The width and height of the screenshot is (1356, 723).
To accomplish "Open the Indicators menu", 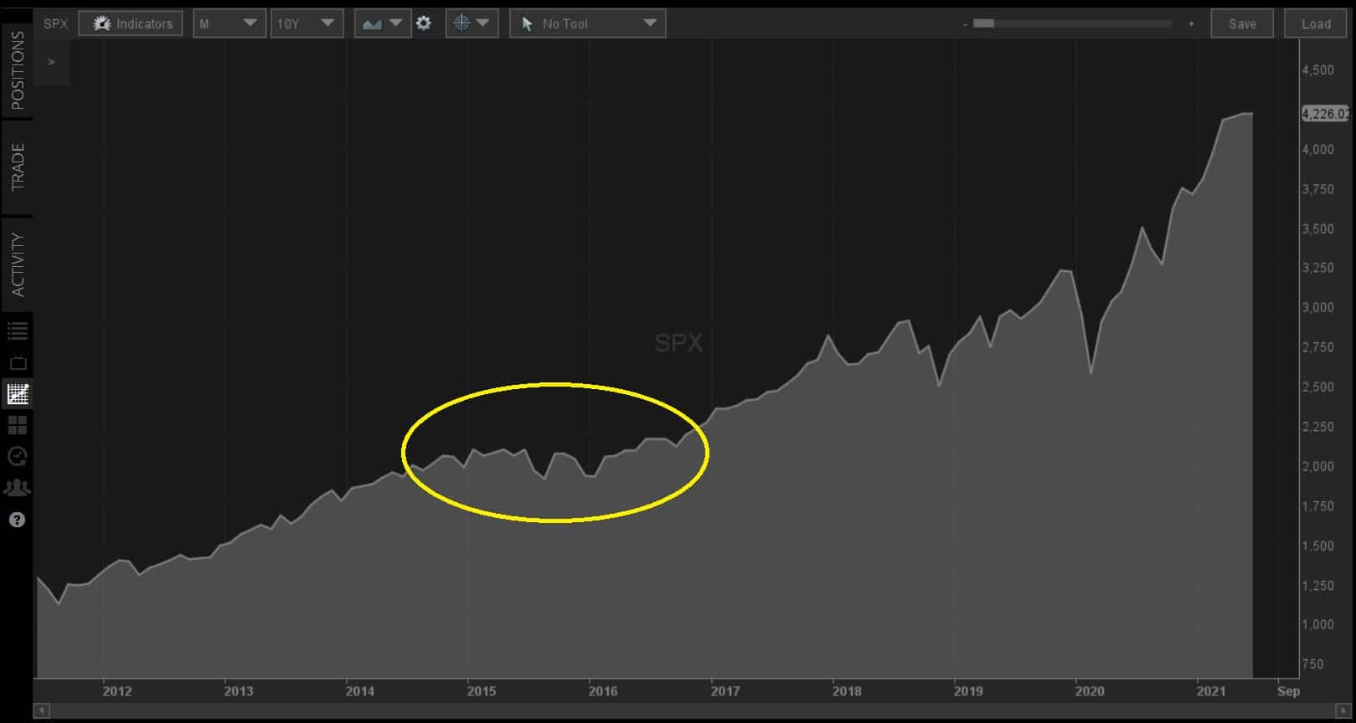I will pos(131,23).
